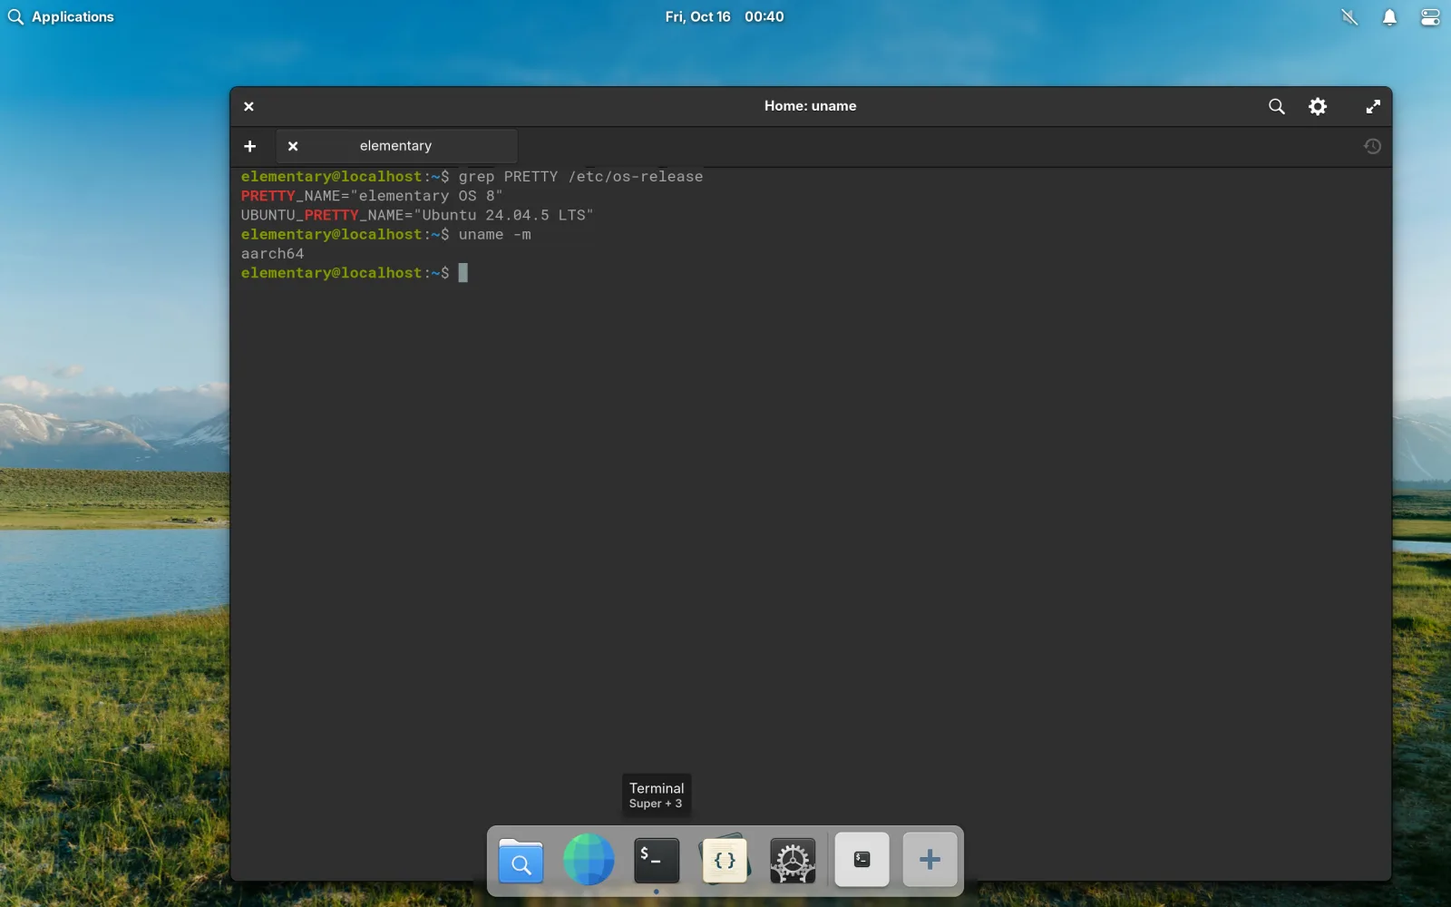Launch the web browser globe icon

589,859
